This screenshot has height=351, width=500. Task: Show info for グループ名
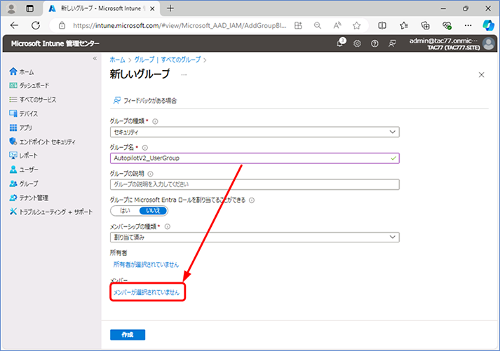[x=144, y=148]
